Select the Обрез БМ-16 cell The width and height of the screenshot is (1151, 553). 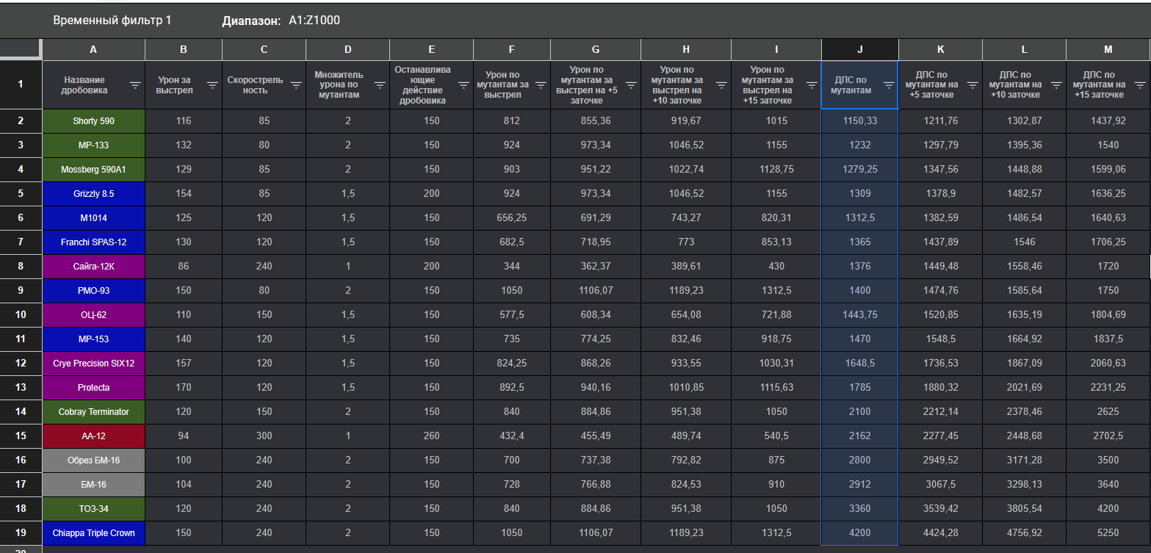(93, 460)
